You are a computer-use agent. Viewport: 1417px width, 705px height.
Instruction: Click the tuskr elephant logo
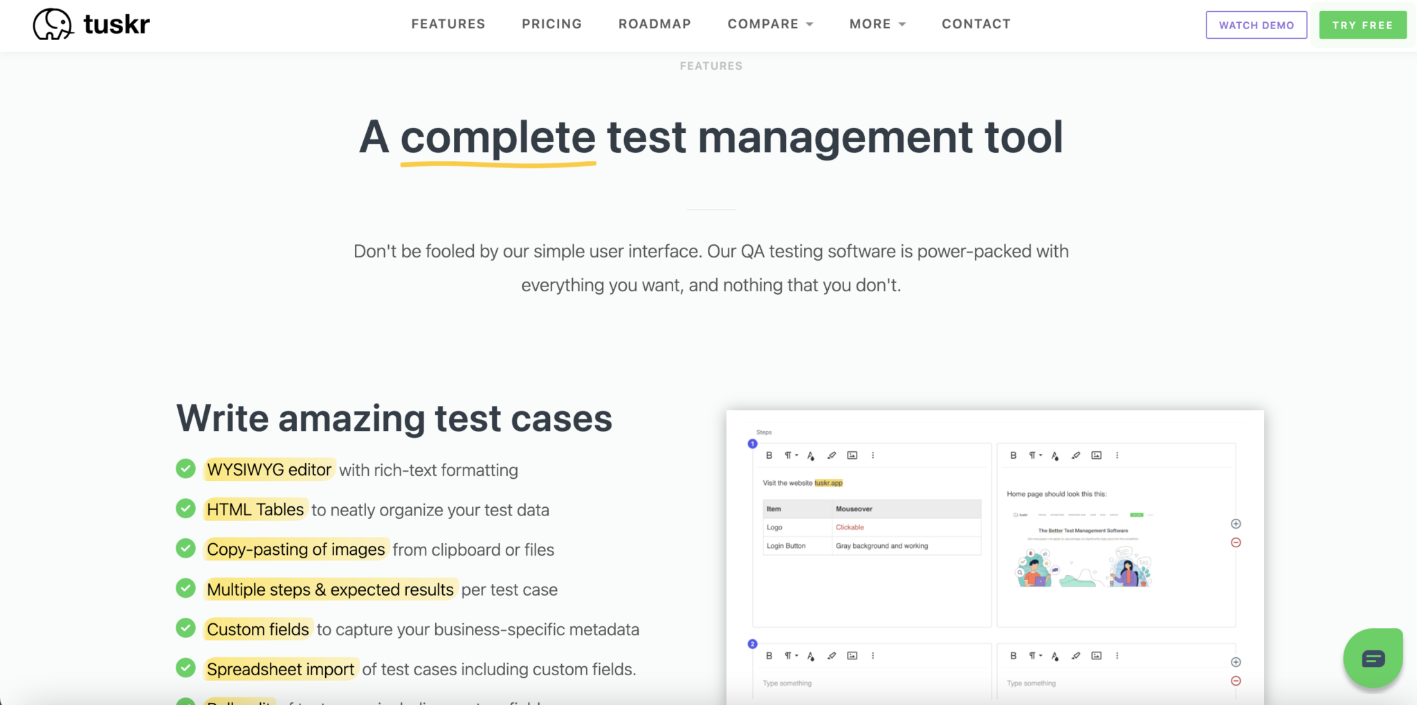point(91,24)
